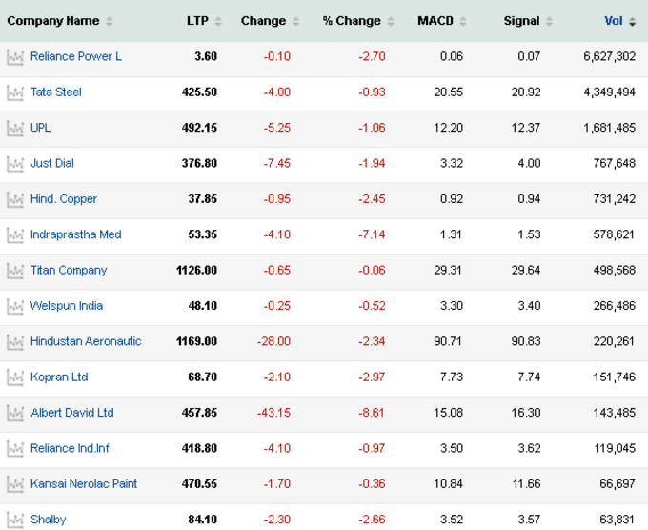648x530 pixels.
Task: Toggle sort arrows next to LTP
Action: (x=218, y=21)
